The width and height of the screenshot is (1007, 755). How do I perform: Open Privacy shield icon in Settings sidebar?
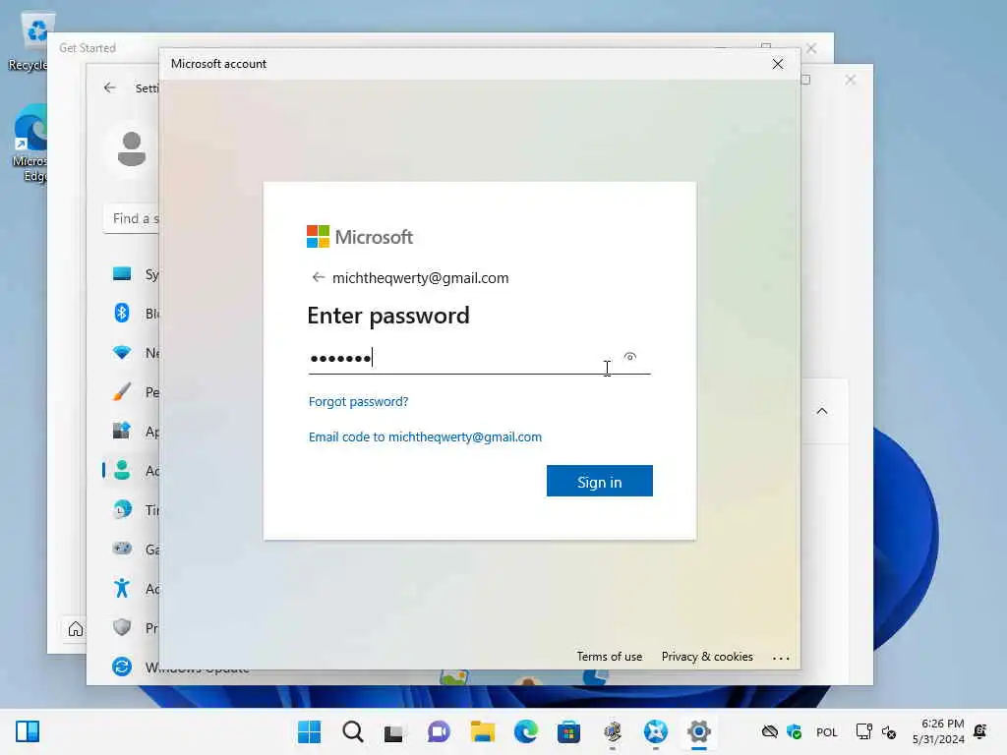122,627
